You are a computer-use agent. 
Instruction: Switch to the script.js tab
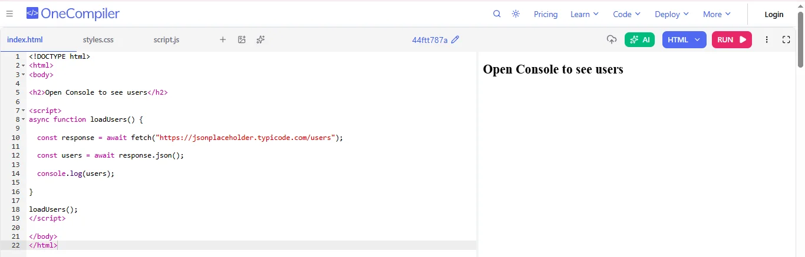click(x=166, y=40)
